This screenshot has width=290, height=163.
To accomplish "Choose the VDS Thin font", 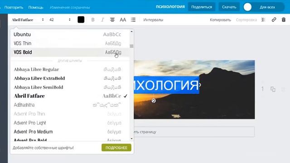I will tap(70, 43).
